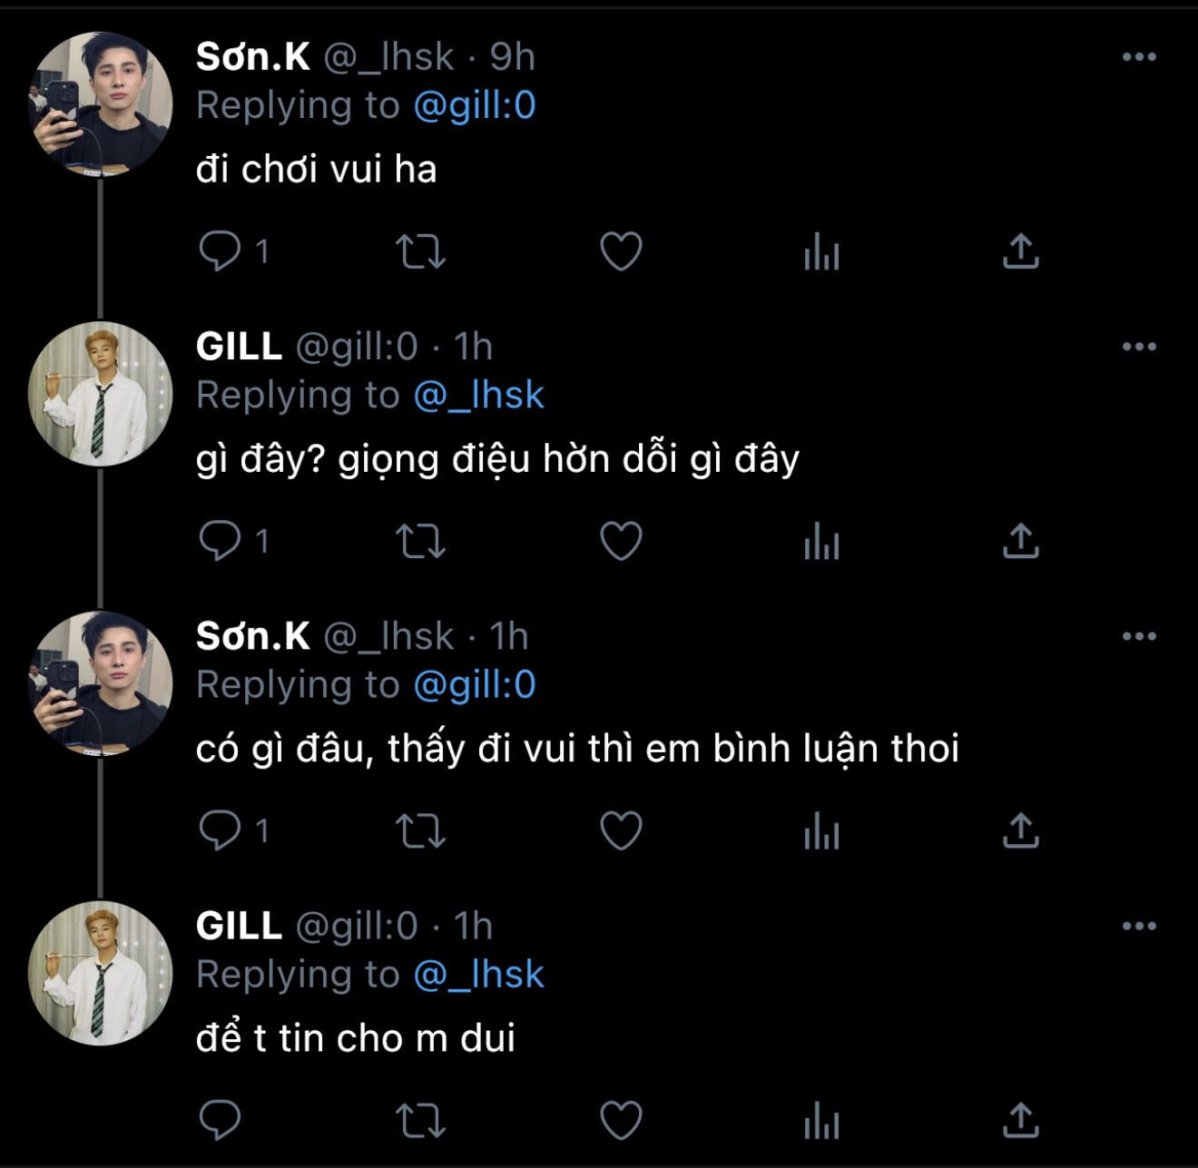Share GILL's "giọng điệu hờn dỗi" tweet
This screenshot has width=1198, height=1168.
1020,541
